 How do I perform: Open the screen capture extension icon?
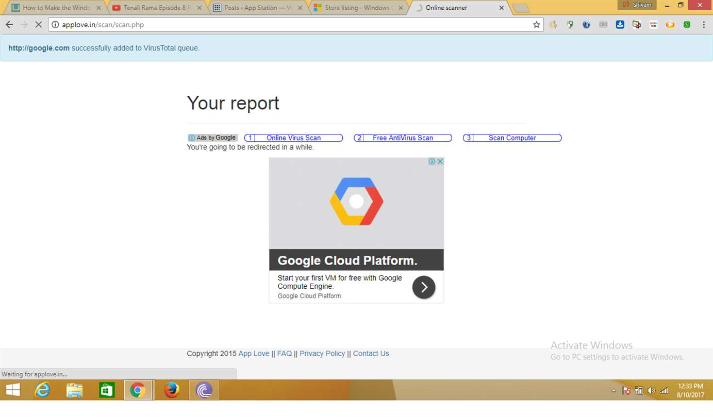click(637, 25)
